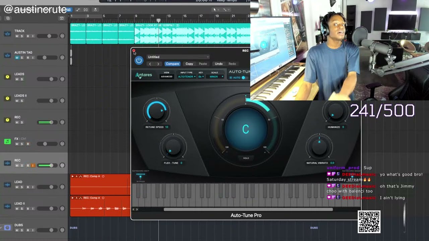Screen dimensions: 429x241
Task: Solo the TRACK track
Action: pyautogui.click(x=22, y=36)
